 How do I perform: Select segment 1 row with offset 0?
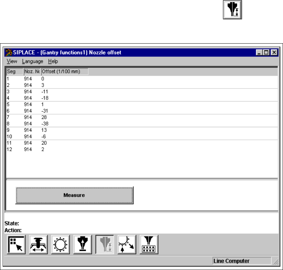142,79
